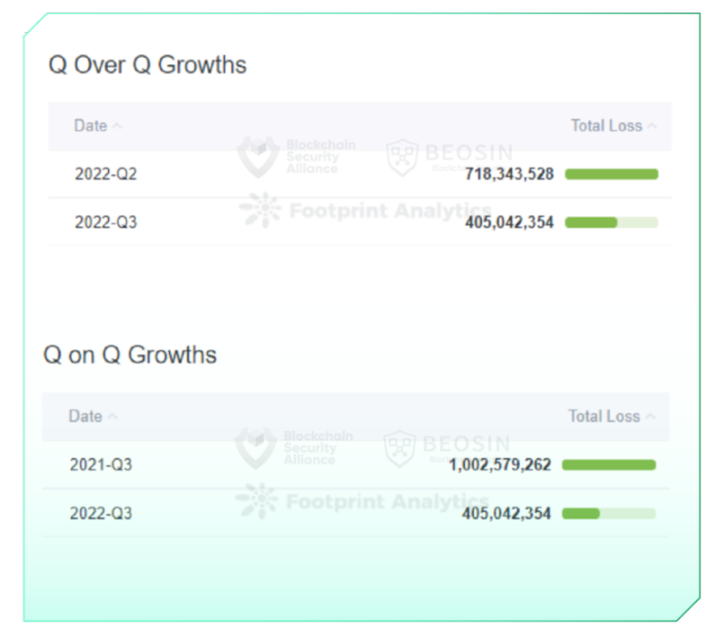Click the 2021-Q3 row date
This screenshot has width=716, height=635.
[101, 464]
